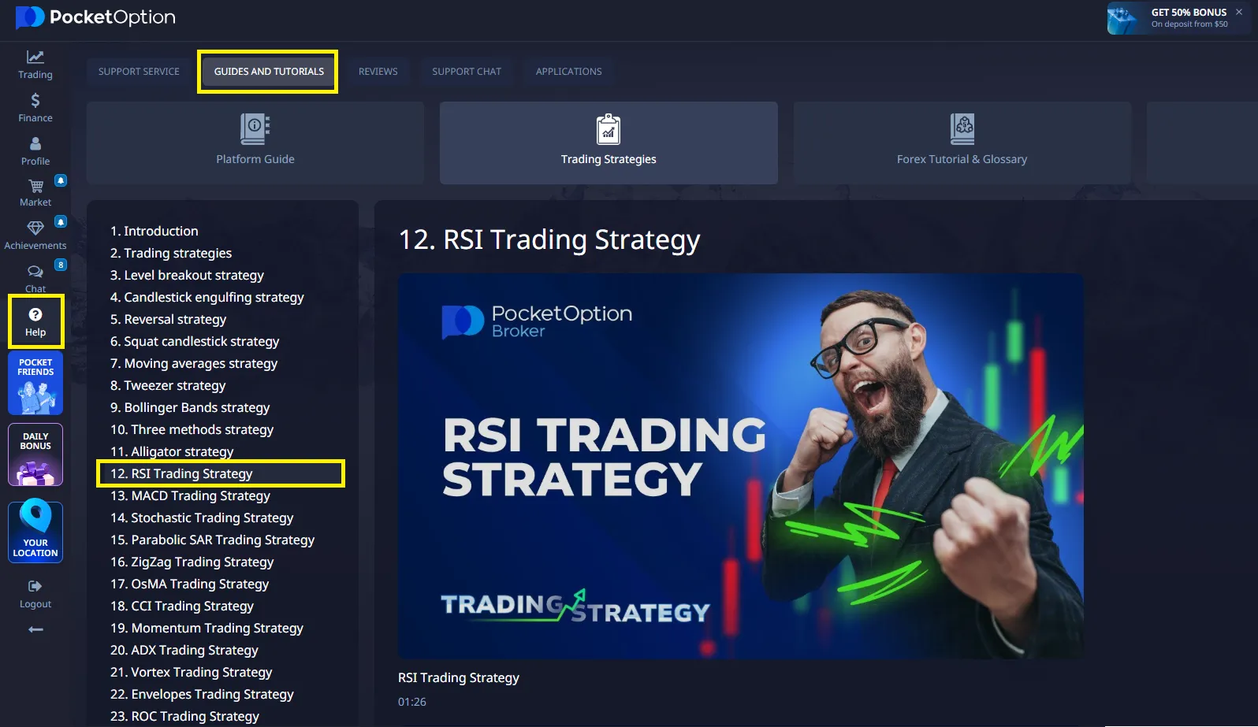Open Forex Tutorial & Glossary card

click(962, 143)
